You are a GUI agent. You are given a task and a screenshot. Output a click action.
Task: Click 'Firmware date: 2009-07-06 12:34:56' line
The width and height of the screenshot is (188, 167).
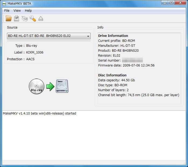tap(126, 65)
